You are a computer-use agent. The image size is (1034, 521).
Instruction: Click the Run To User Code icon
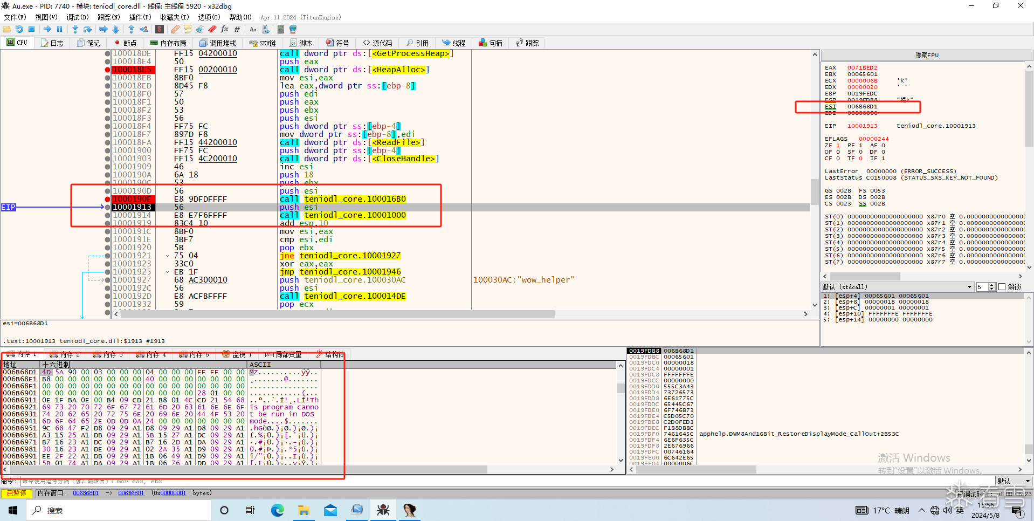(144, 29)
